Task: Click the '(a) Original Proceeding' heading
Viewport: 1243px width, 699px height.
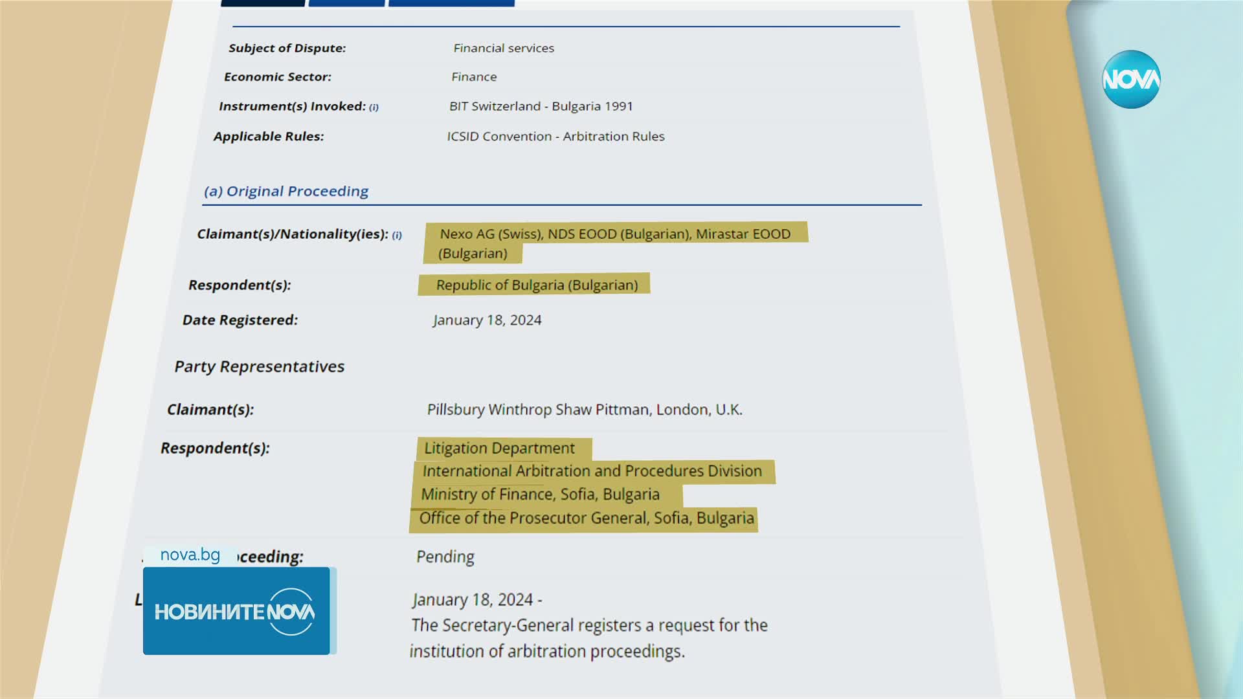Action: pos(286,191)
